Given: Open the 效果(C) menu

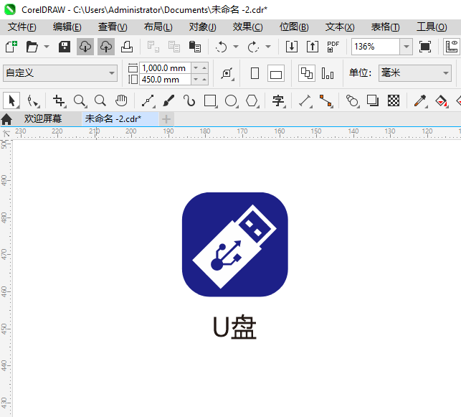Looking at the screenshot, I should point(247,27).
